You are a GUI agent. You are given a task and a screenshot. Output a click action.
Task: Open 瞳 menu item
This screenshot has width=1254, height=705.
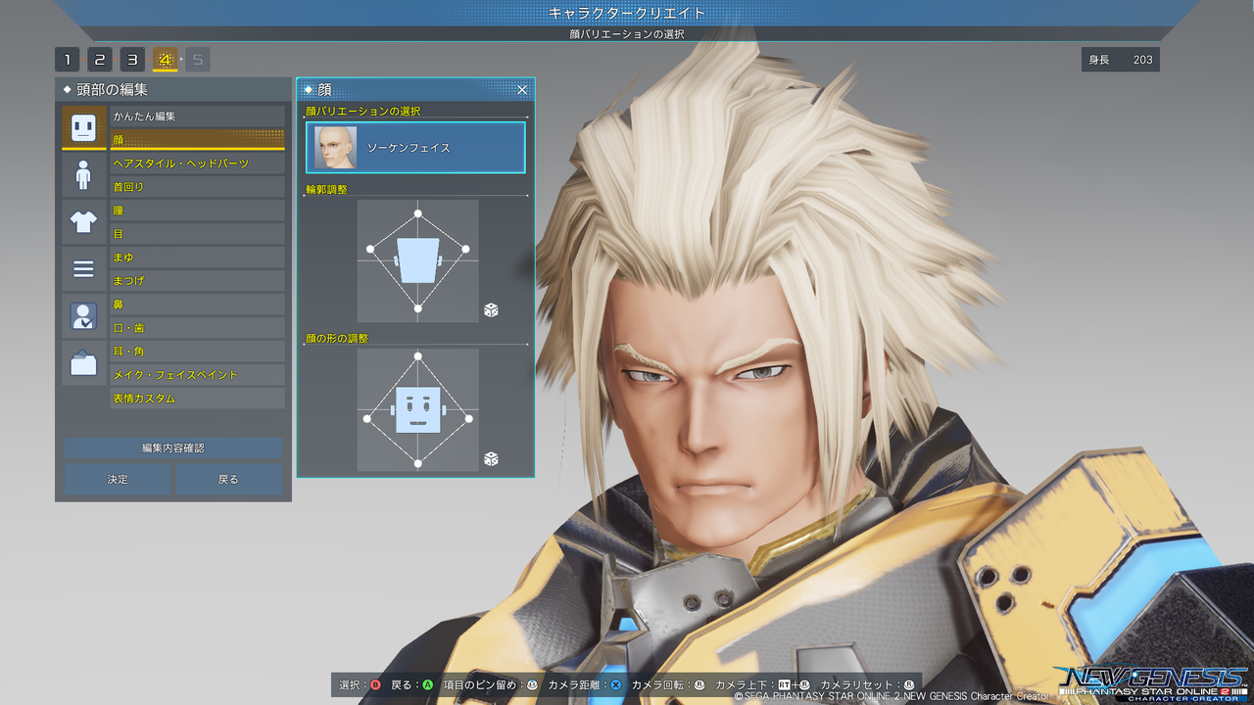point(197,211)
